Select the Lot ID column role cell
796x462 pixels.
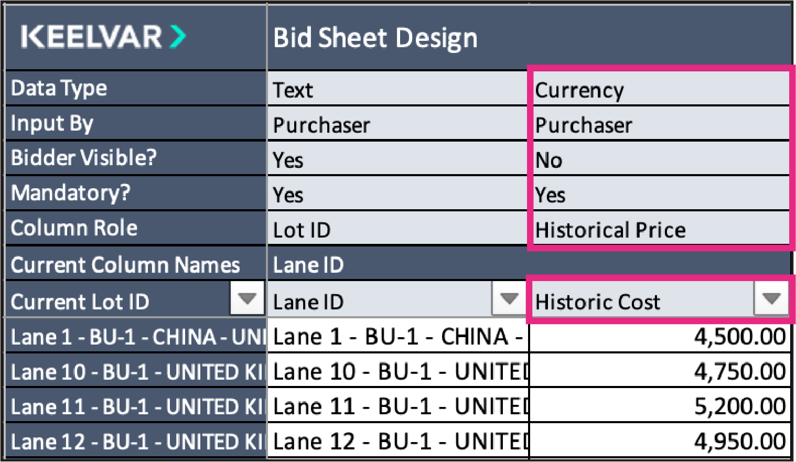tap(397, 229)
